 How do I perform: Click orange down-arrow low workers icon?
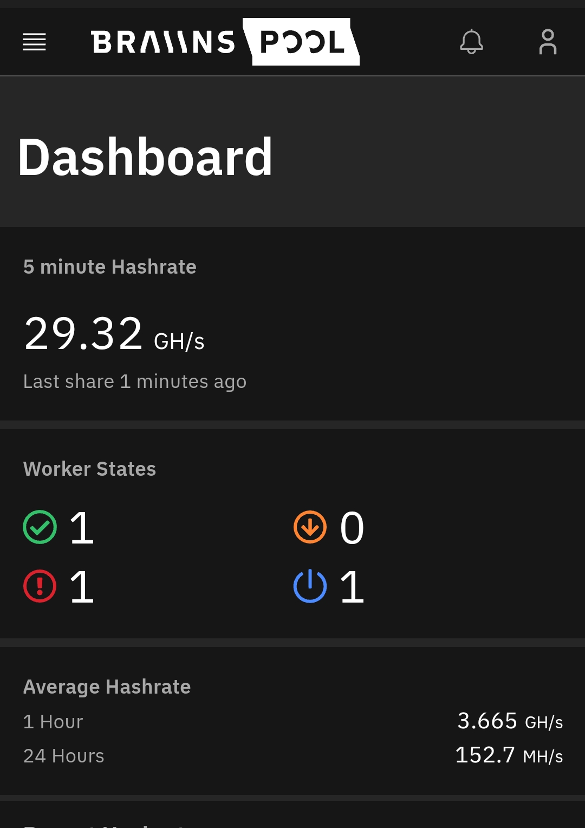click(x=310, y=527)
